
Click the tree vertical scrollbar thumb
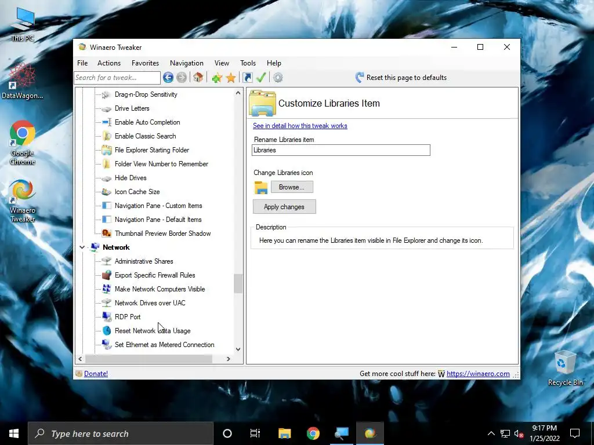(x=238, y=283)
